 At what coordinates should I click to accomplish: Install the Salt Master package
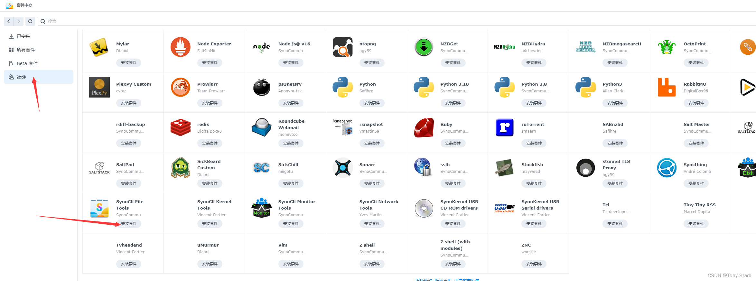[x=696, y=143]
